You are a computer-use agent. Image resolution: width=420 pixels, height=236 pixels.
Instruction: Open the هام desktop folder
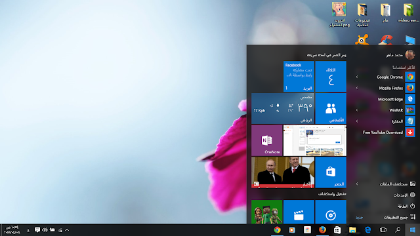385,12
